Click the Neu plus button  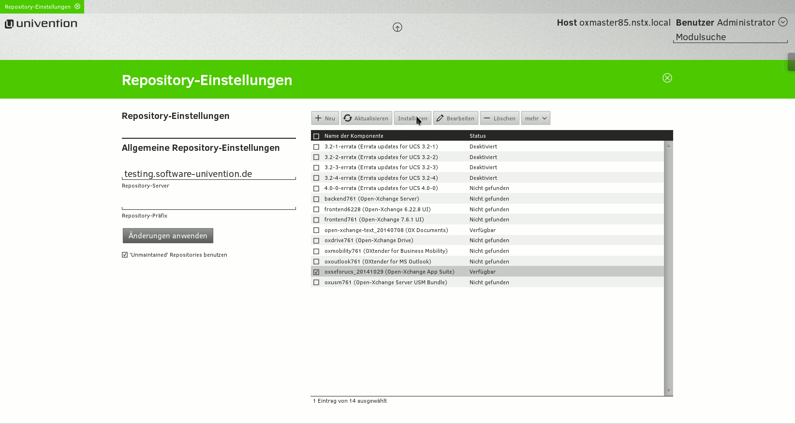pos(325,118)
